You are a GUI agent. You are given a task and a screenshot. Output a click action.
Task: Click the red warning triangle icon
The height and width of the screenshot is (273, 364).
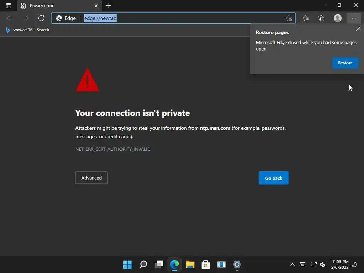pyautogui.click(x=87, y=80)
